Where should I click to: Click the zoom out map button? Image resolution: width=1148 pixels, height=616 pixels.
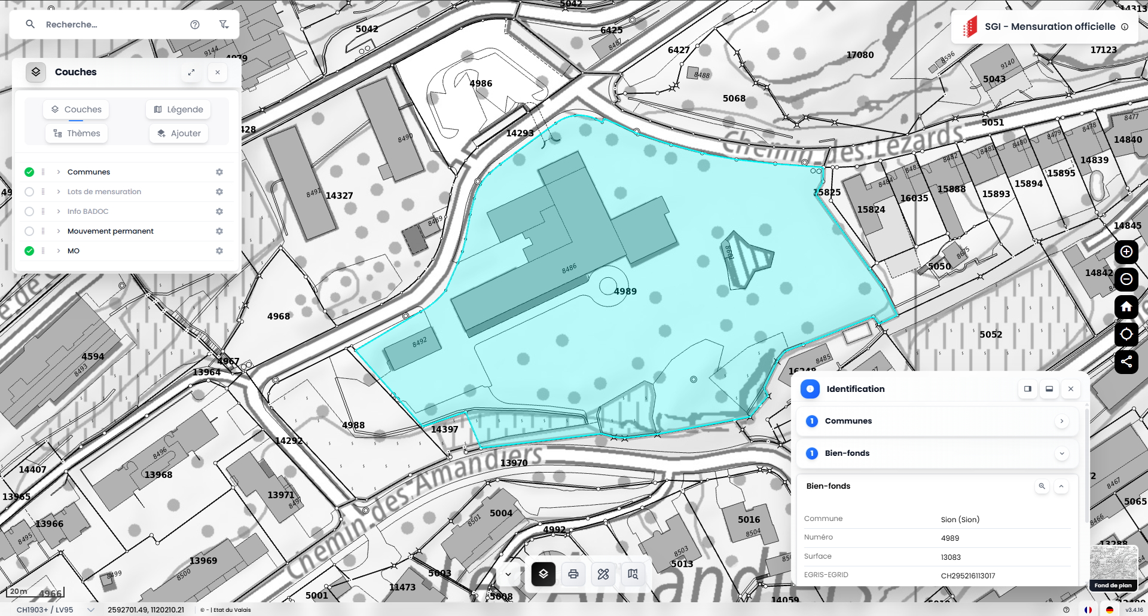click(1126, 280)
